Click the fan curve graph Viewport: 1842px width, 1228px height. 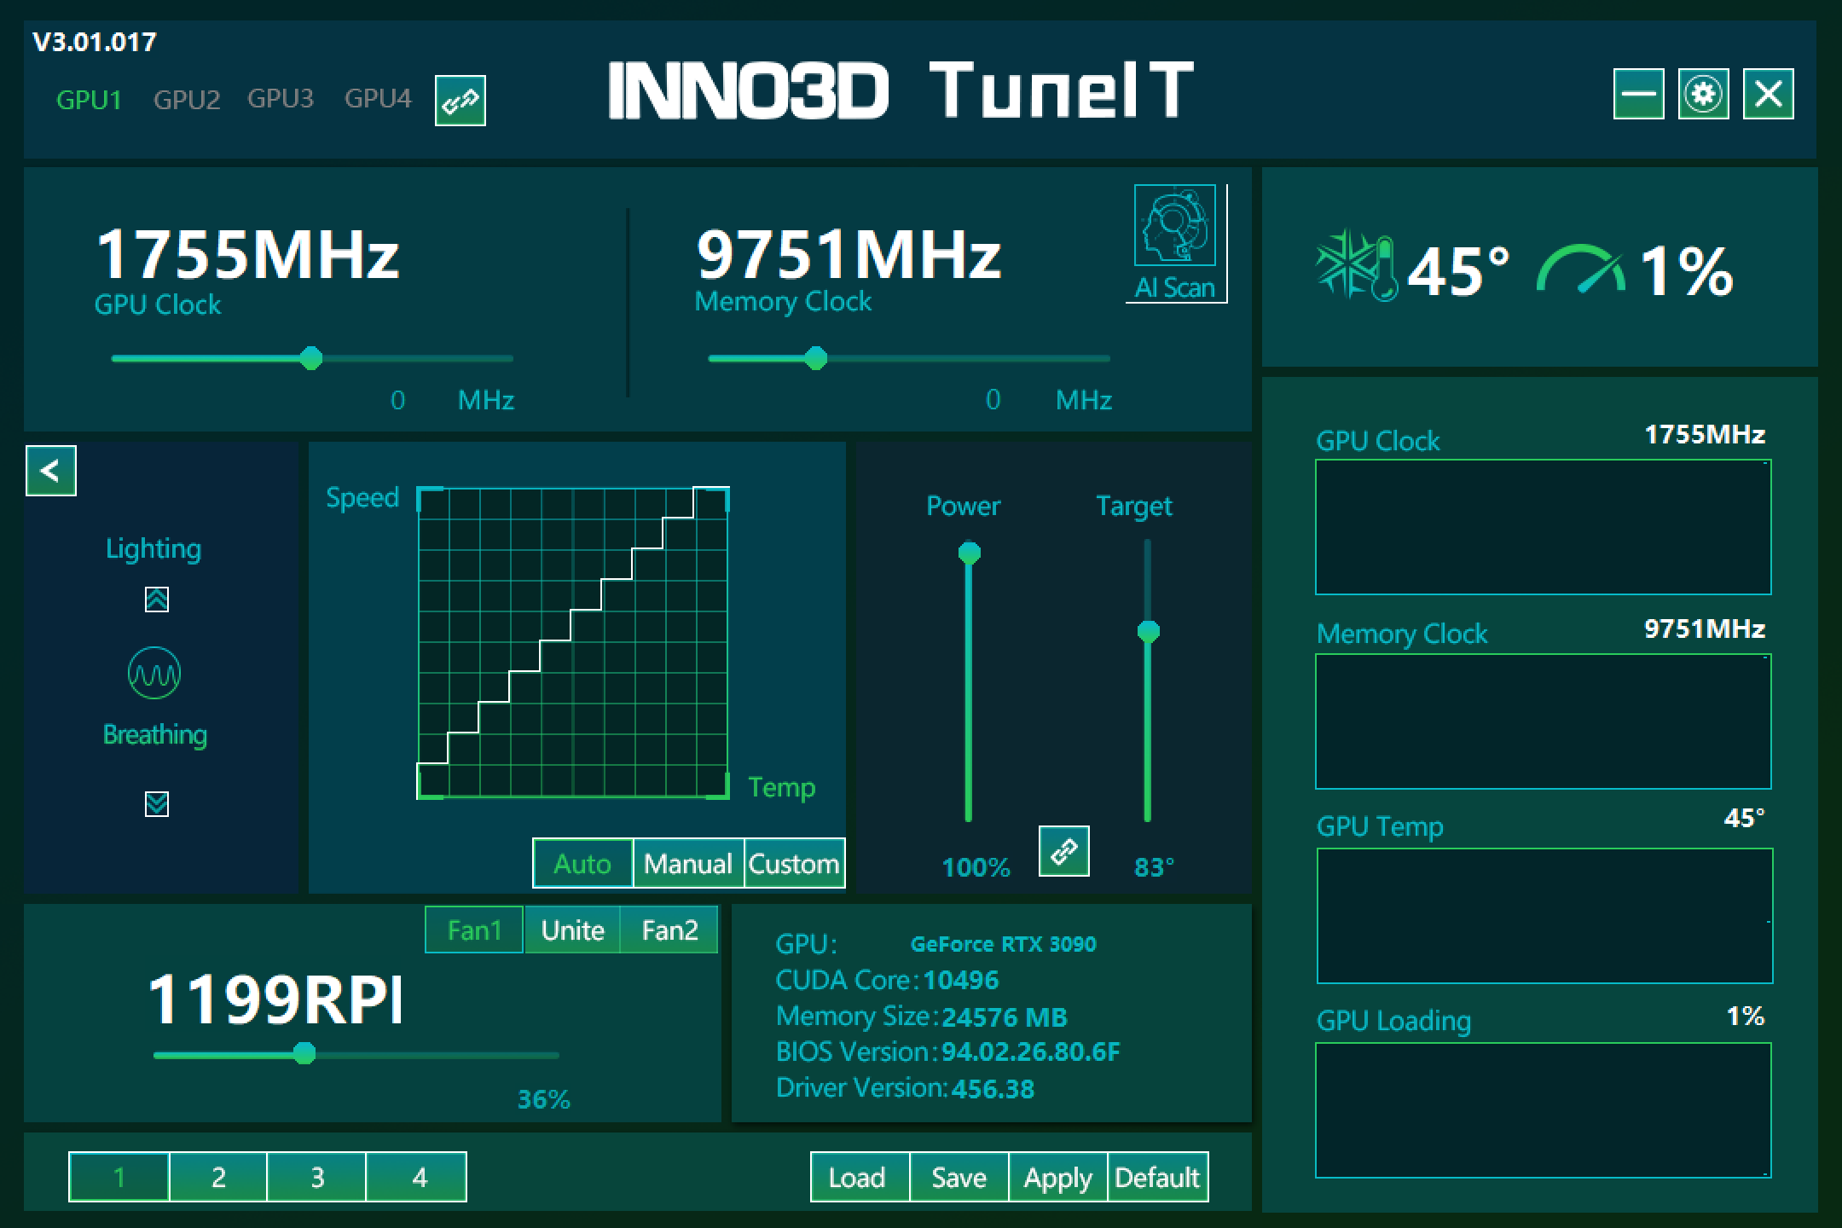[573, 643]
